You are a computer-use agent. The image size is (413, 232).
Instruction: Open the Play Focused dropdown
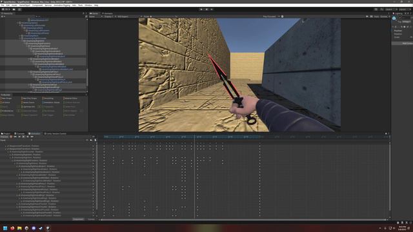pos(271,17)
